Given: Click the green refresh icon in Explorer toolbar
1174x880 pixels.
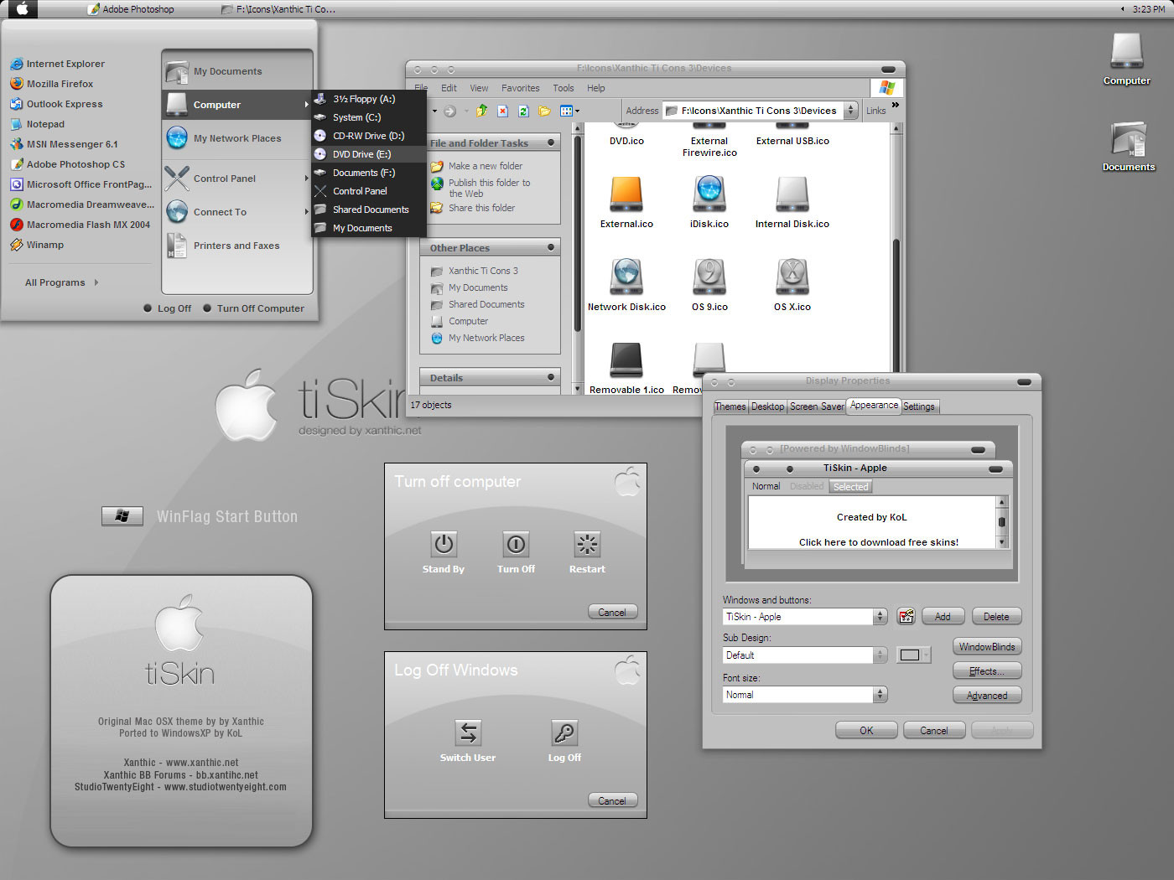Looking at the screenshot, I should 523,111.
